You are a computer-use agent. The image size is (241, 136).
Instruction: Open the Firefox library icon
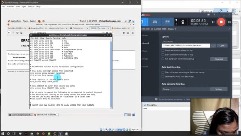124,33
